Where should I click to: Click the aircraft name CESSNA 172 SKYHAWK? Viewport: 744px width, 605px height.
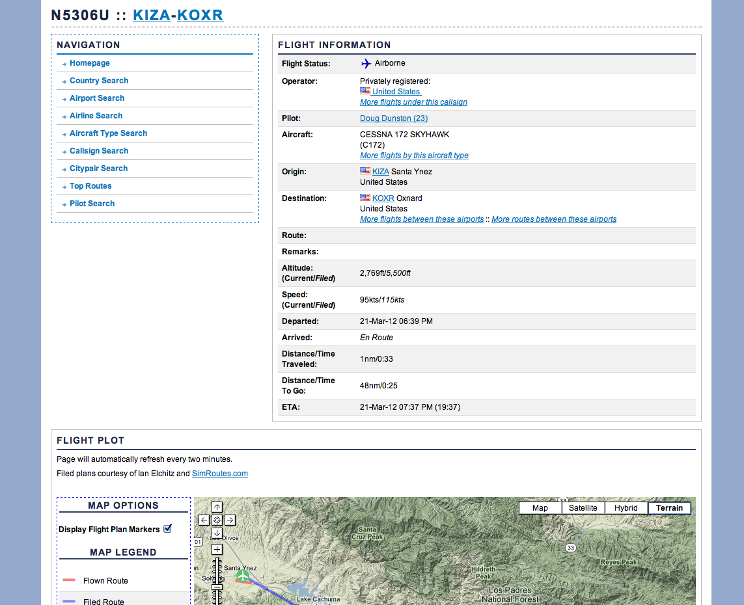404,134
